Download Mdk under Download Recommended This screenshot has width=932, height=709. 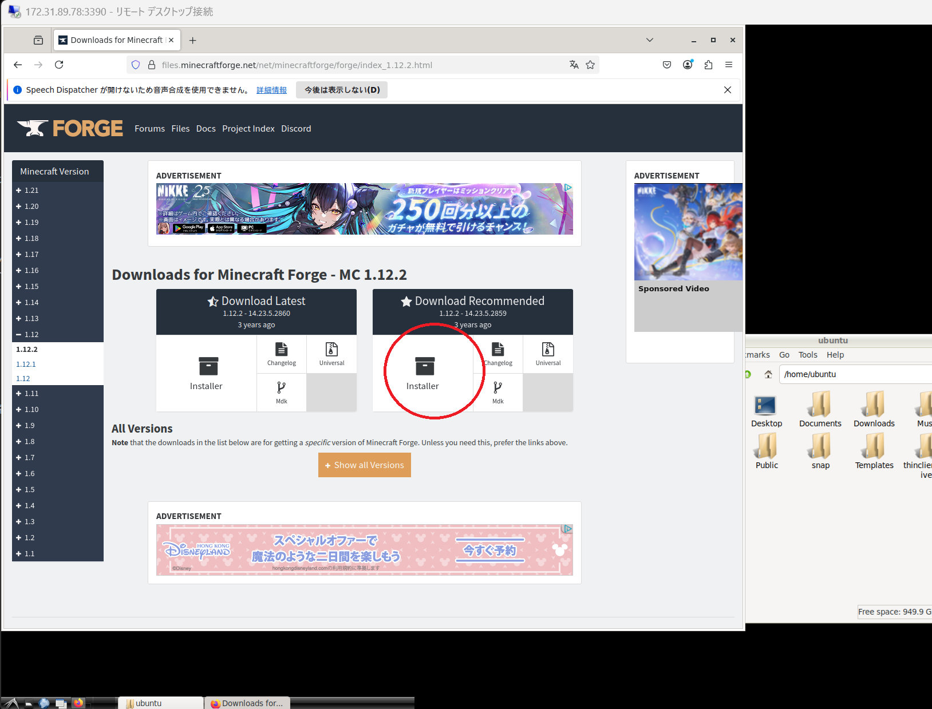(x=498, y=393)
